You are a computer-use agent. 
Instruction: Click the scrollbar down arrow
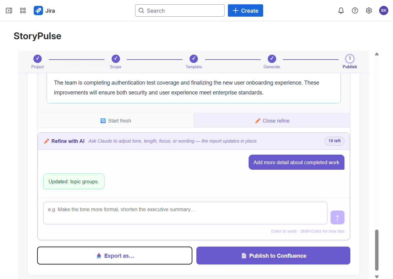[x=377, y=277]
